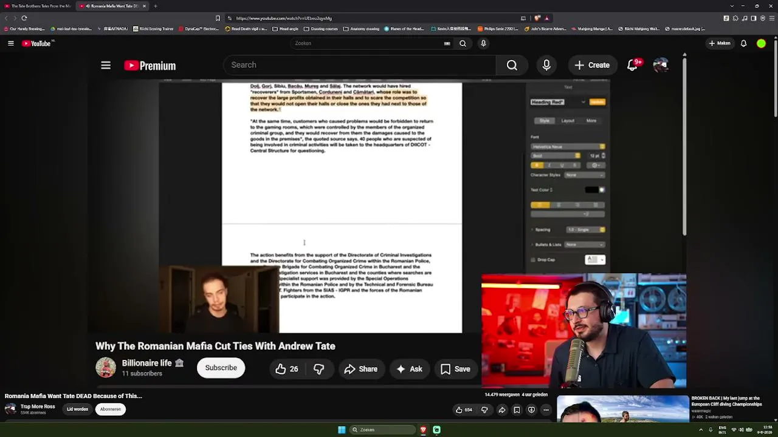Open the Billionaire life channel name

[x=146, y=363]
